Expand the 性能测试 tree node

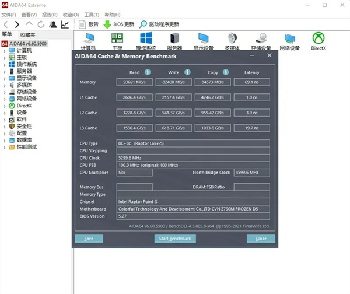5,147
